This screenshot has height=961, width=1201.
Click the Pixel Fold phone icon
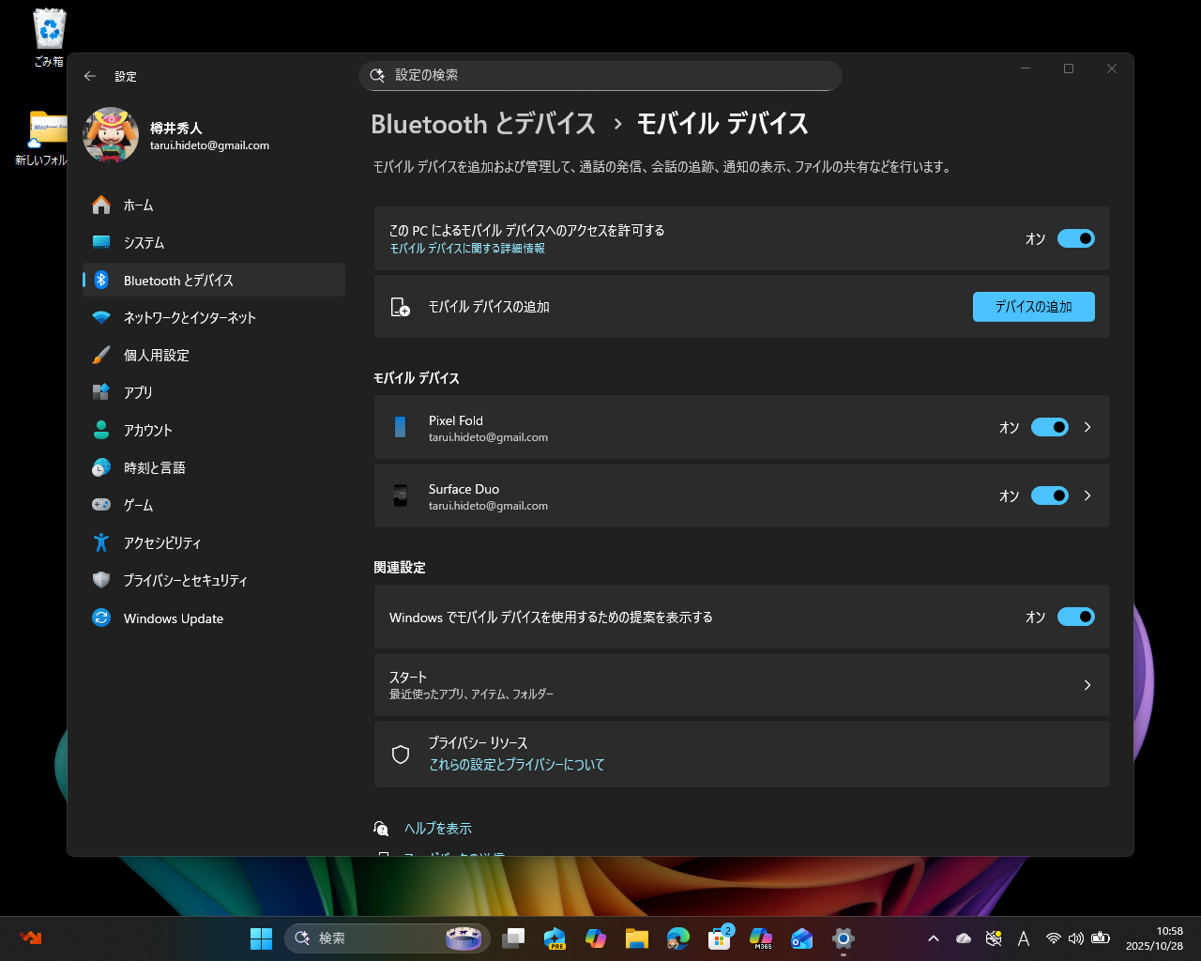coord(401,427)
